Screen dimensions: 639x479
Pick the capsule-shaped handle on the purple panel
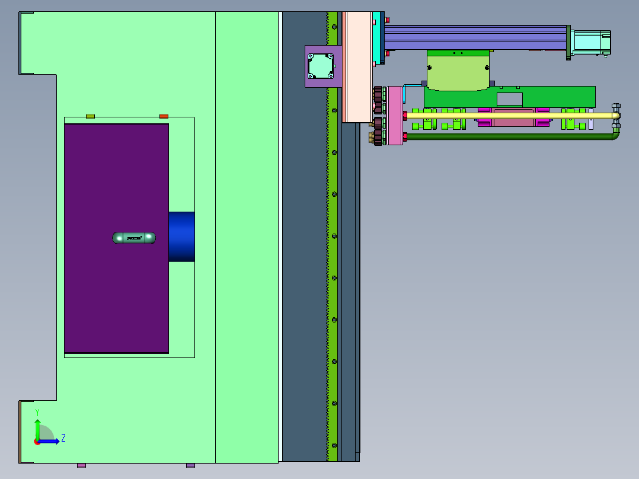tap(134, 238)
